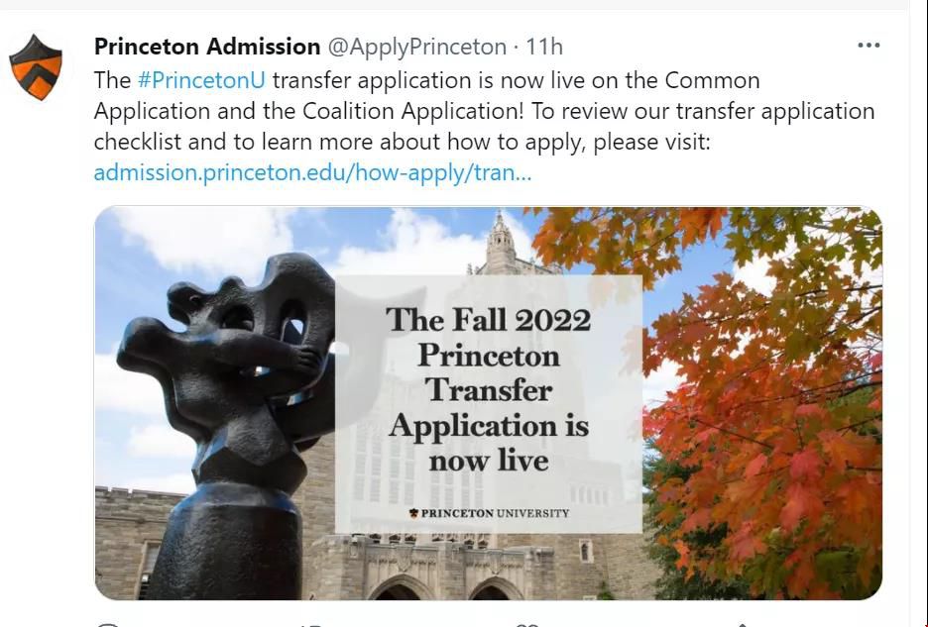Open the tweet's 11h timestamp
Viewport: 928px width, 627px height.
[x=544, y=47]
